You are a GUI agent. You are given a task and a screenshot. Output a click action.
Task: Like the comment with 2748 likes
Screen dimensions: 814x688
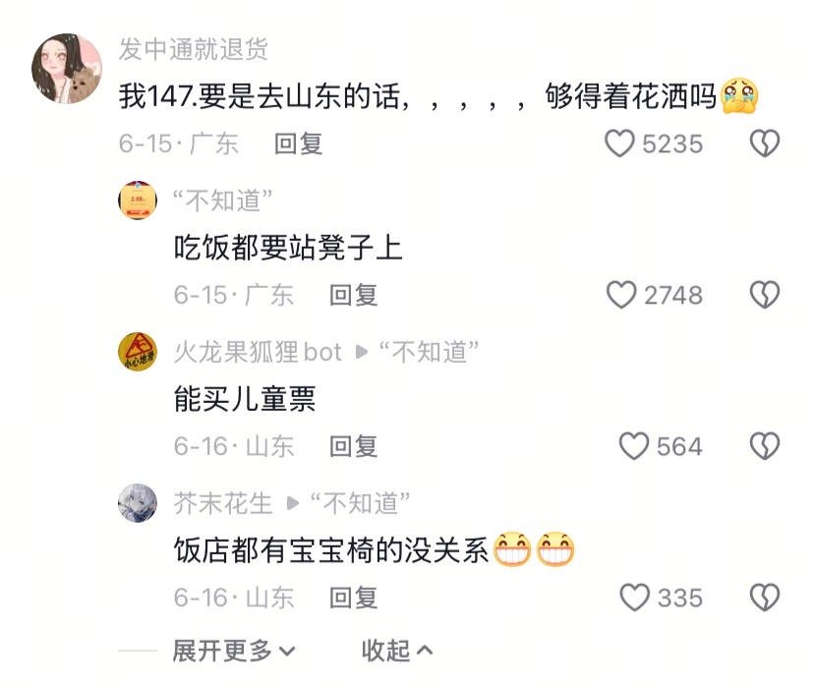tap(621, 295)
